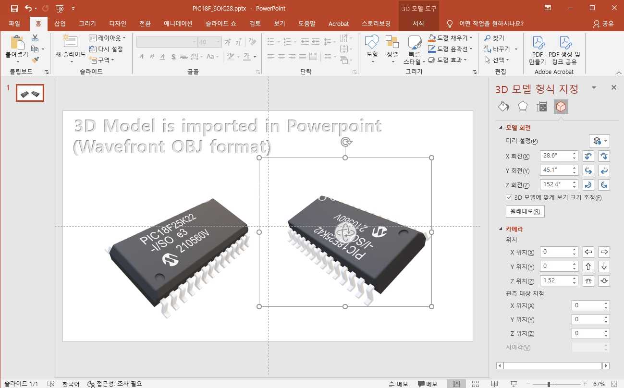This screenshot has height=388, width=624.
Task: Click the Find (찾기) magnifier button
Action: pyautogui.click(x=495, y=38)
